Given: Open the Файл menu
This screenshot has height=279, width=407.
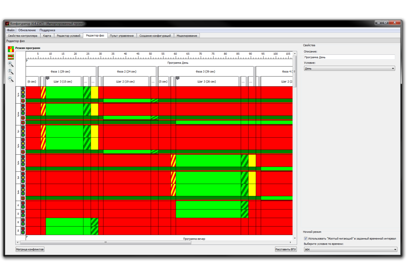Looking at the screenshot, I should 11,30.
